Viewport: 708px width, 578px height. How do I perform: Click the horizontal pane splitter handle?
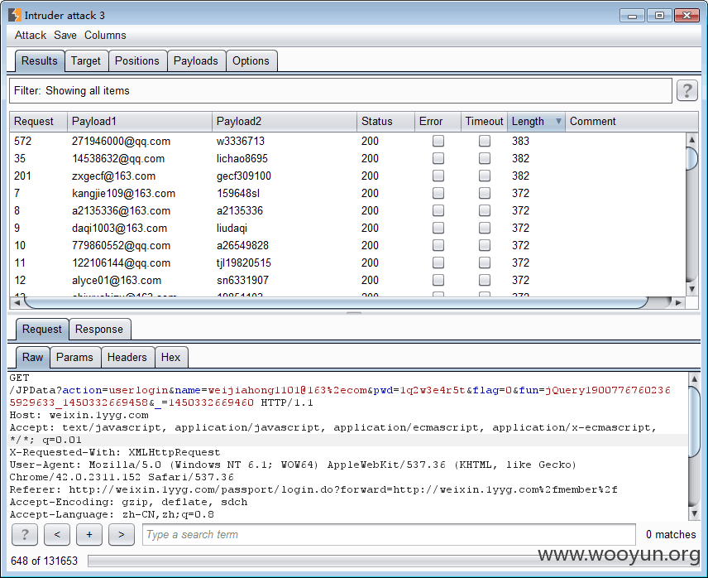coord(354,313)
